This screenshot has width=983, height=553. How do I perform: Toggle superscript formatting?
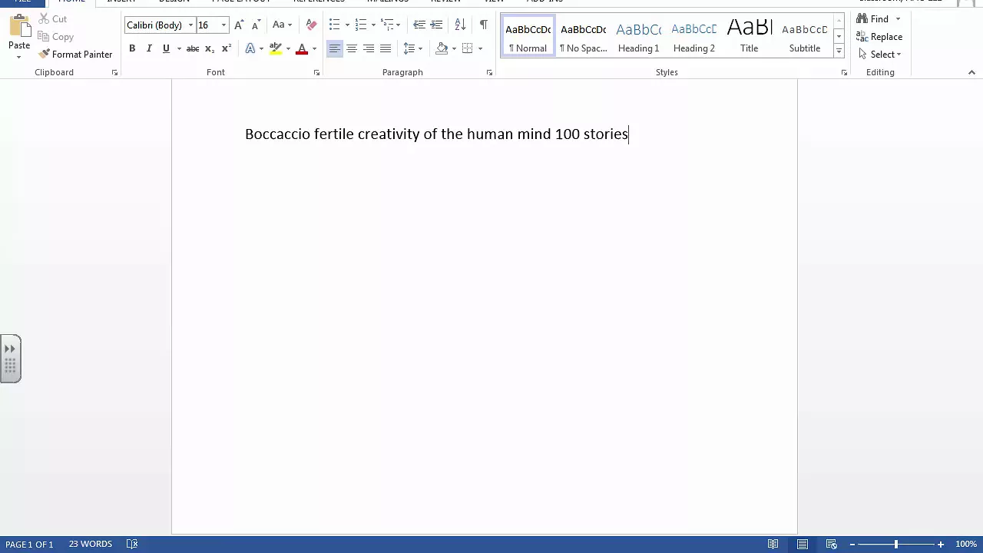point(226,48)
